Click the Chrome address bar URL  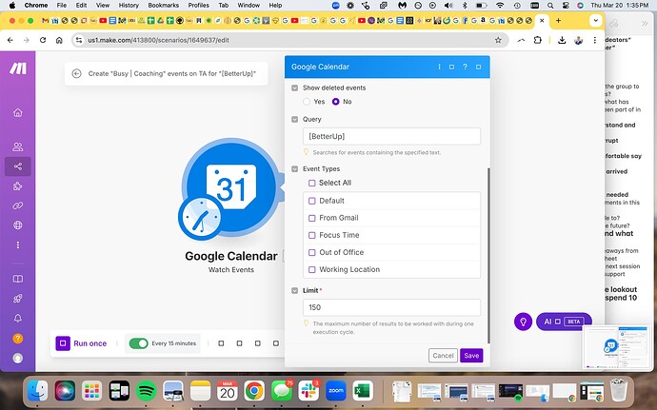158,40
